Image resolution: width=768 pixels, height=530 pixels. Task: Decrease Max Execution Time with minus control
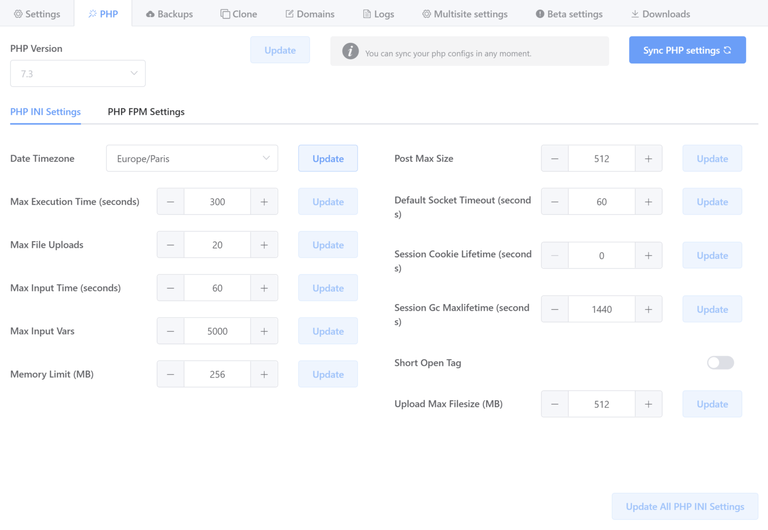click(170, 201)
